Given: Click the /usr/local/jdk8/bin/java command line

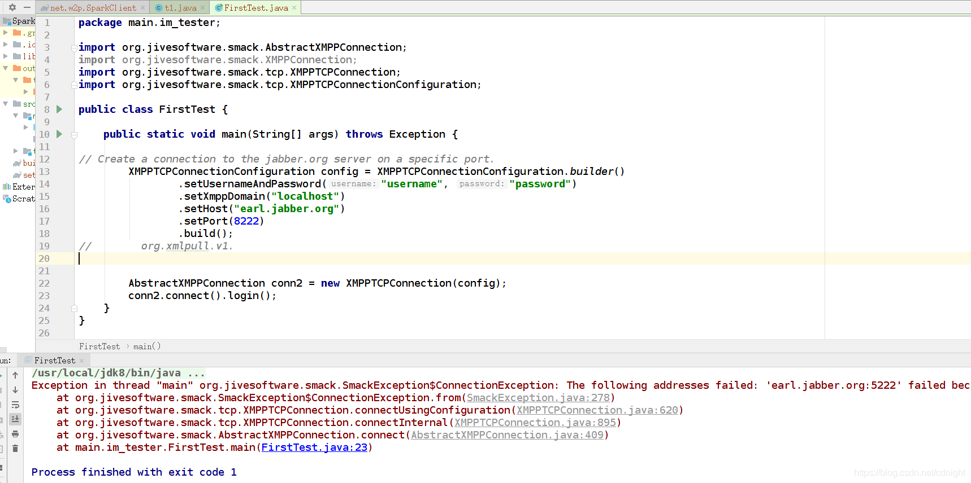Looking at the screenshot, I should (x=118, y=373).
